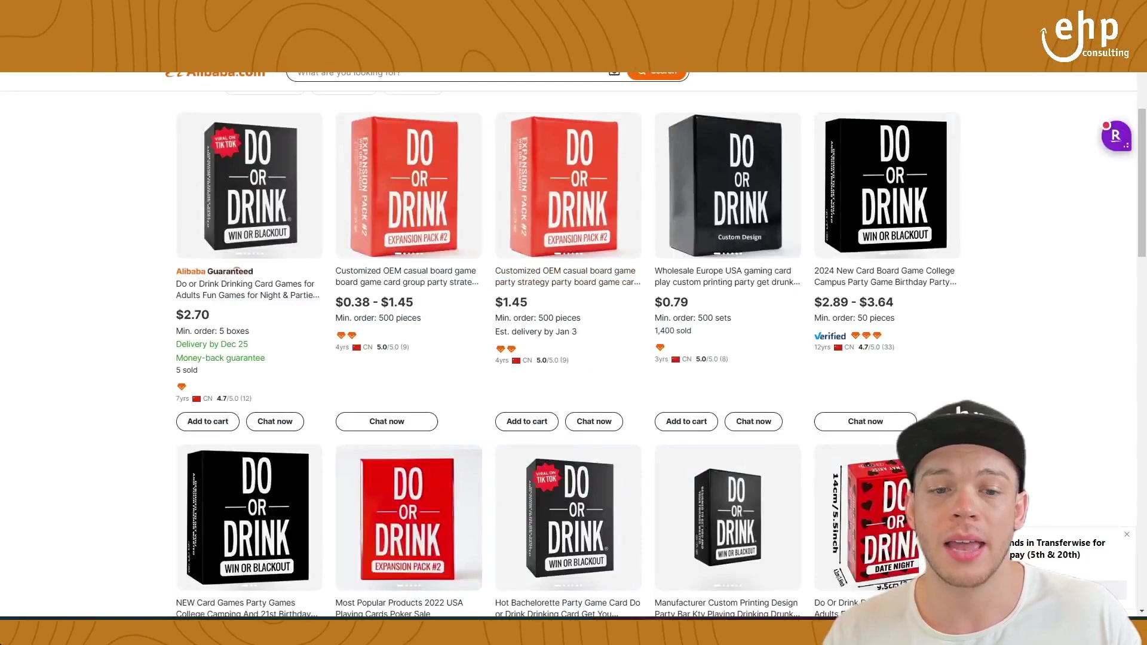The width and height of the screenshot is (1147, 645).
Task: Click 'Est. delivery by Jan 3' text
Action: click(x=536, y=331)
